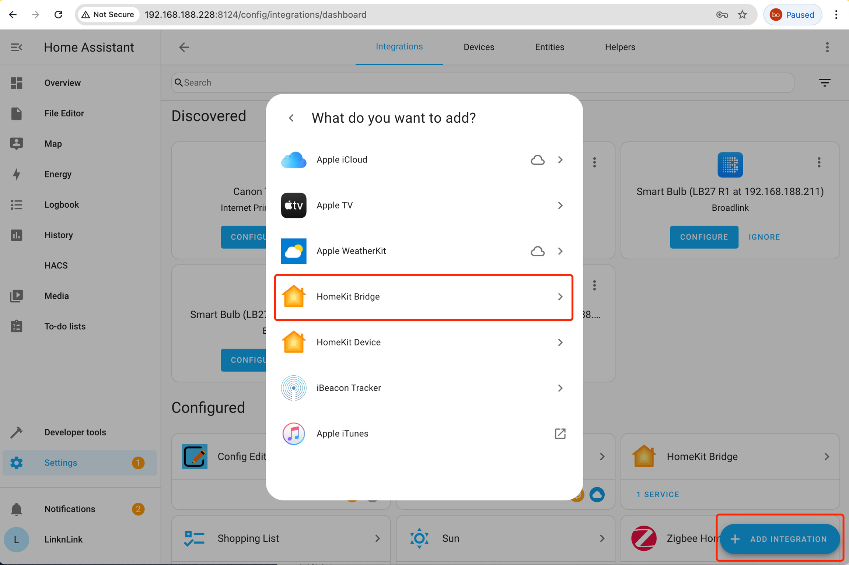Click the Apple TV icon

[294, 205]
